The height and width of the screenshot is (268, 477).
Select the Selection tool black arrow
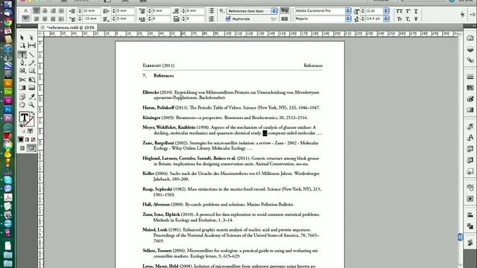22,37
